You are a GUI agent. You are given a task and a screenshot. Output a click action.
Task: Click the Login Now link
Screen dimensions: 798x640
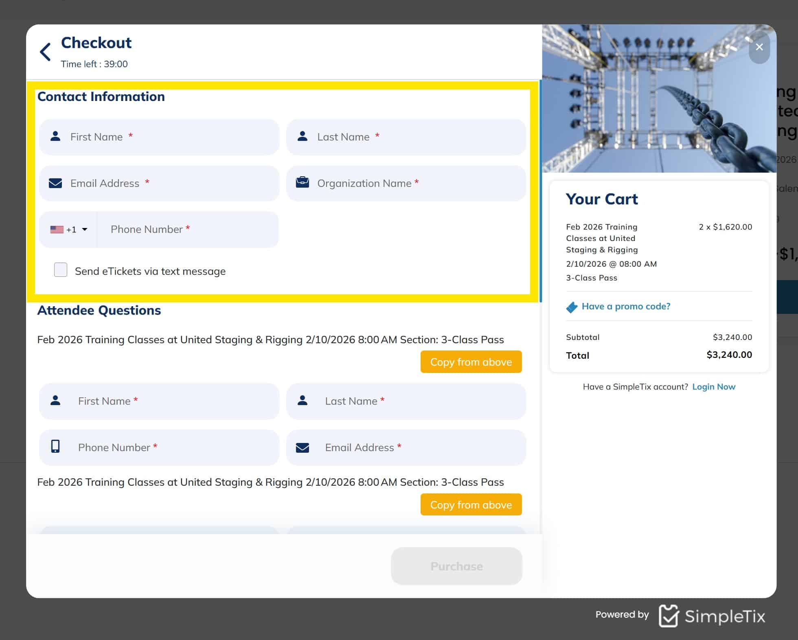click(713, 387)
